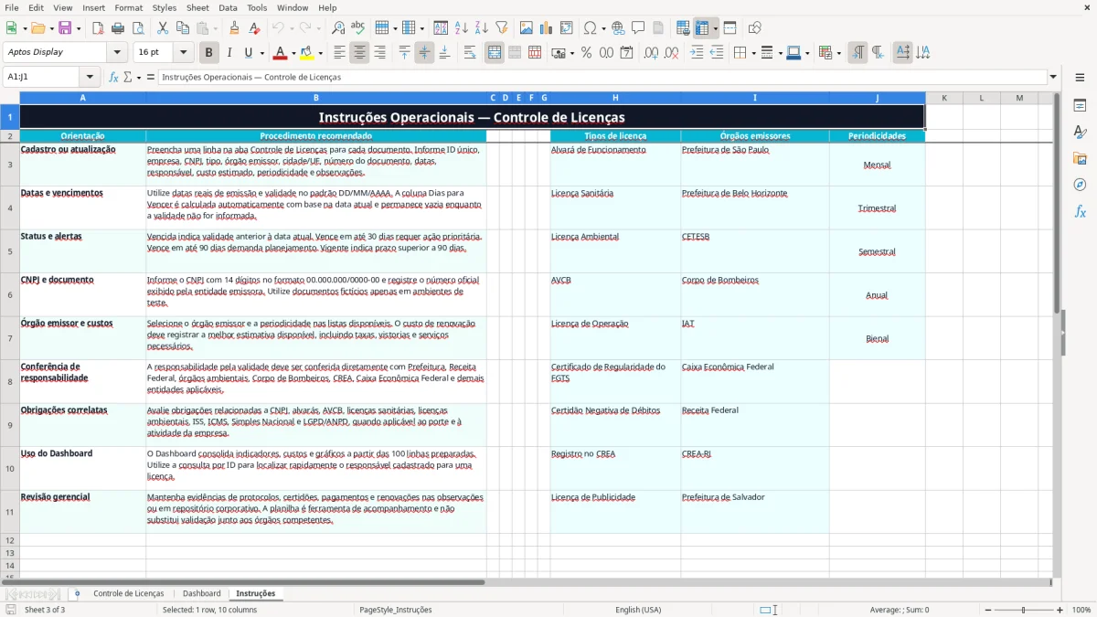Open sidebar Properties icon
1097x617 pixels.
pos(1080,105)
